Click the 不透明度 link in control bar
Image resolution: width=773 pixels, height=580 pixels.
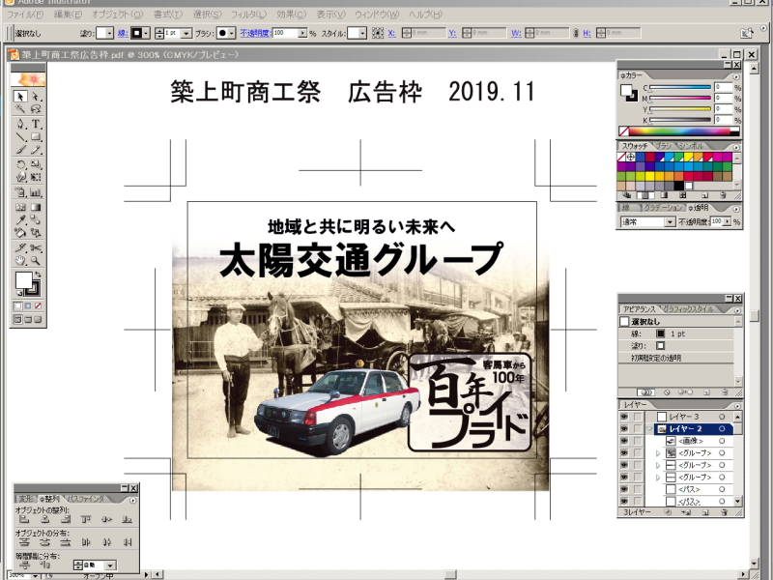pyautogui.click(x=255, y=33)
